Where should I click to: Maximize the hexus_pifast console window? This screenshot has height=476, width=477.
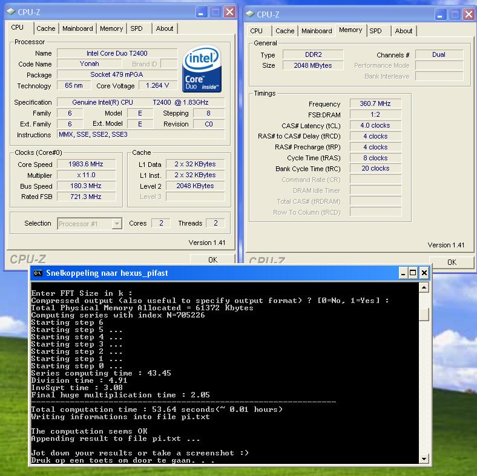pos(413,273)
